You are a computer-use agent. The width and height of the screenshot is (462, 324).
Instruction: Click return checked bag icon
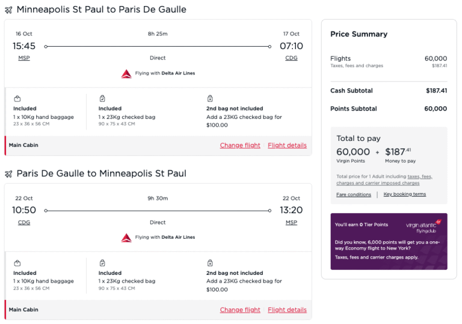click(x=102, y=263)
